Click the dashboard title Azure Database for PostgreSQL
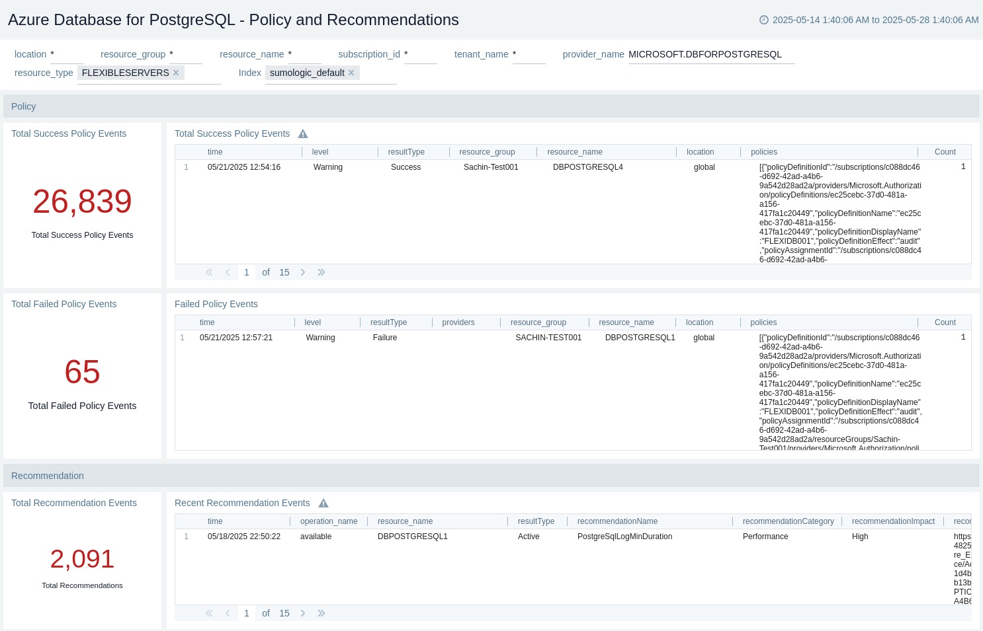This screenshot has width=983, height=631. (234, 20)
